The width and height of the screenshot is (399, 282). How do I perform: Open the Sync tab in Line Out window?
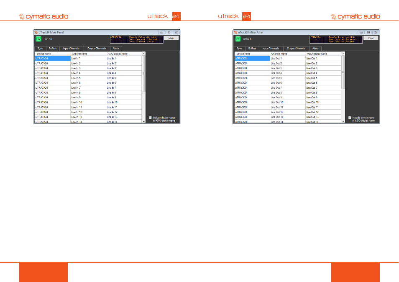tap(240, 49)
